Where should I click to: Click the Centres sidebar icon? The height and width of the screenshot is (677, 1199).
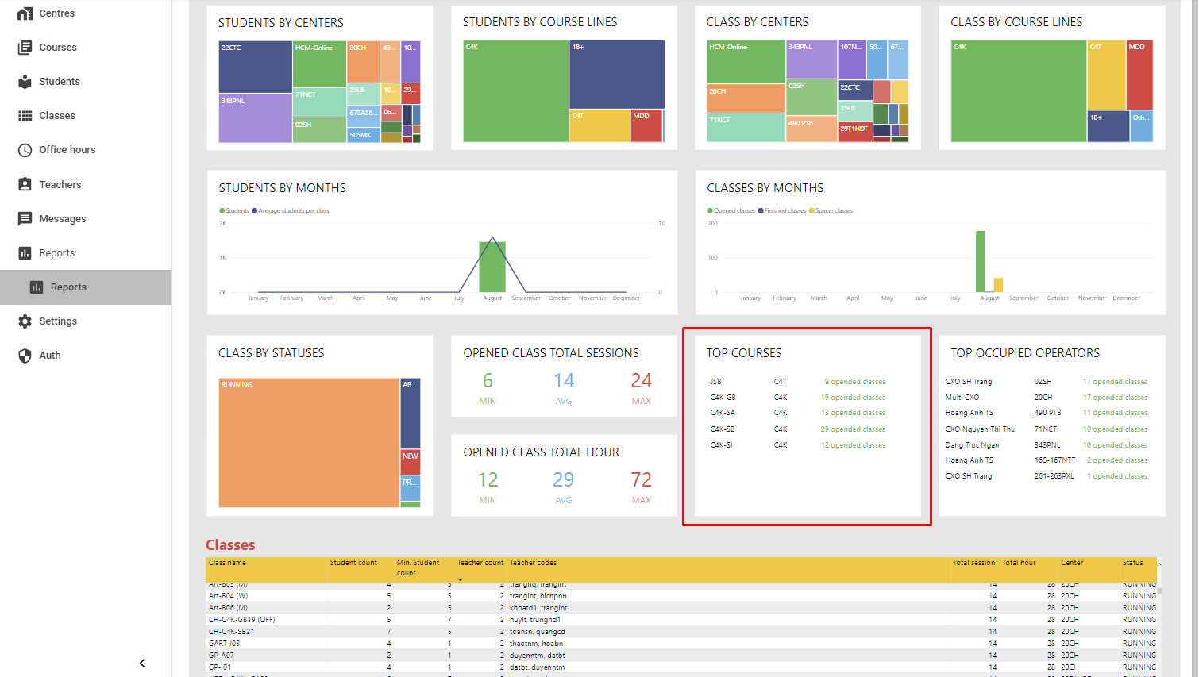[25, 13]
